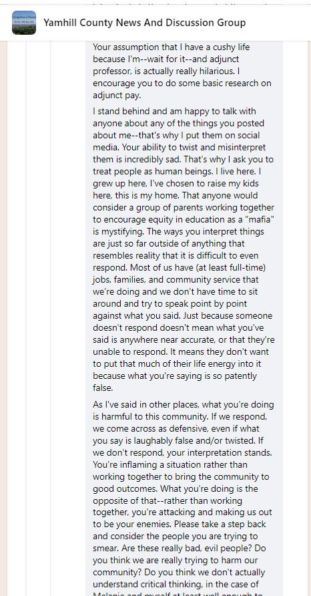311x596 pixels.
Task: Click the line "media. Your ability to twist and misinterpret"
Action: point(180,147)
